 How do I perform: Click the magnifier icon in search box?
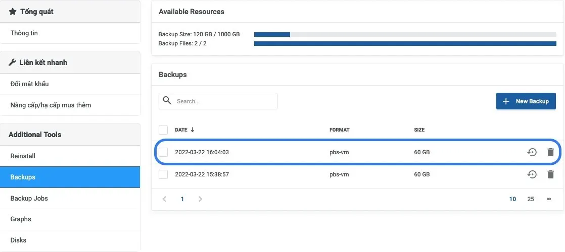167,100
